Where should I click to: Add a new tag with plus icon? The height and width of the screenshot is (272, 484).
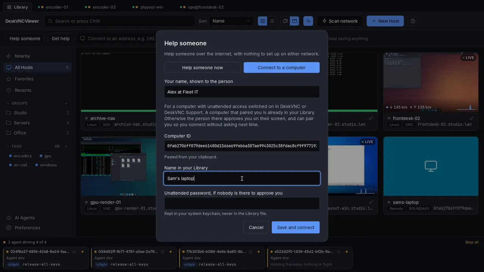66,147
